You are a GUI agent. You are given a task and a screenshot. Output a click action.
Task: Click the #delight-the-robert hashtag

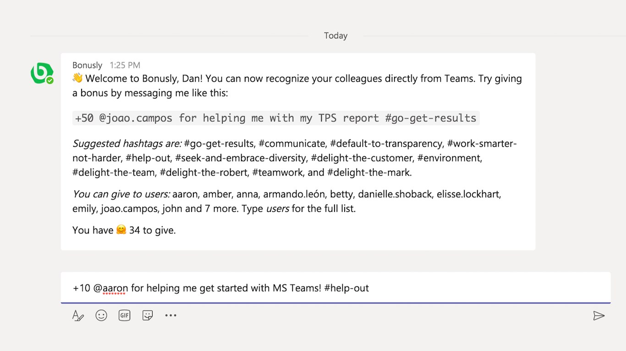[x=203, y=173]
